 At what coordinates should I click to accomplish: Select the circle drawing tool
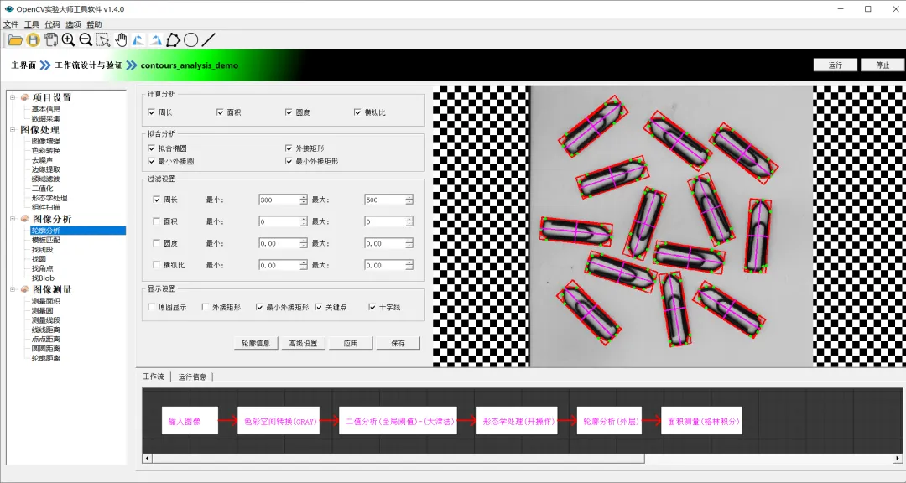(x=190, y=40)
